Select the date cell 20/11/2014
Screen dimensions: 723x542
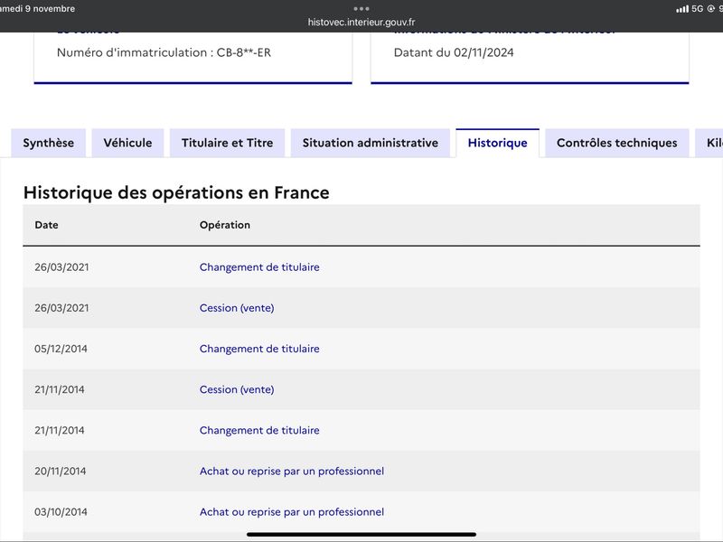(x=61, y=471)
